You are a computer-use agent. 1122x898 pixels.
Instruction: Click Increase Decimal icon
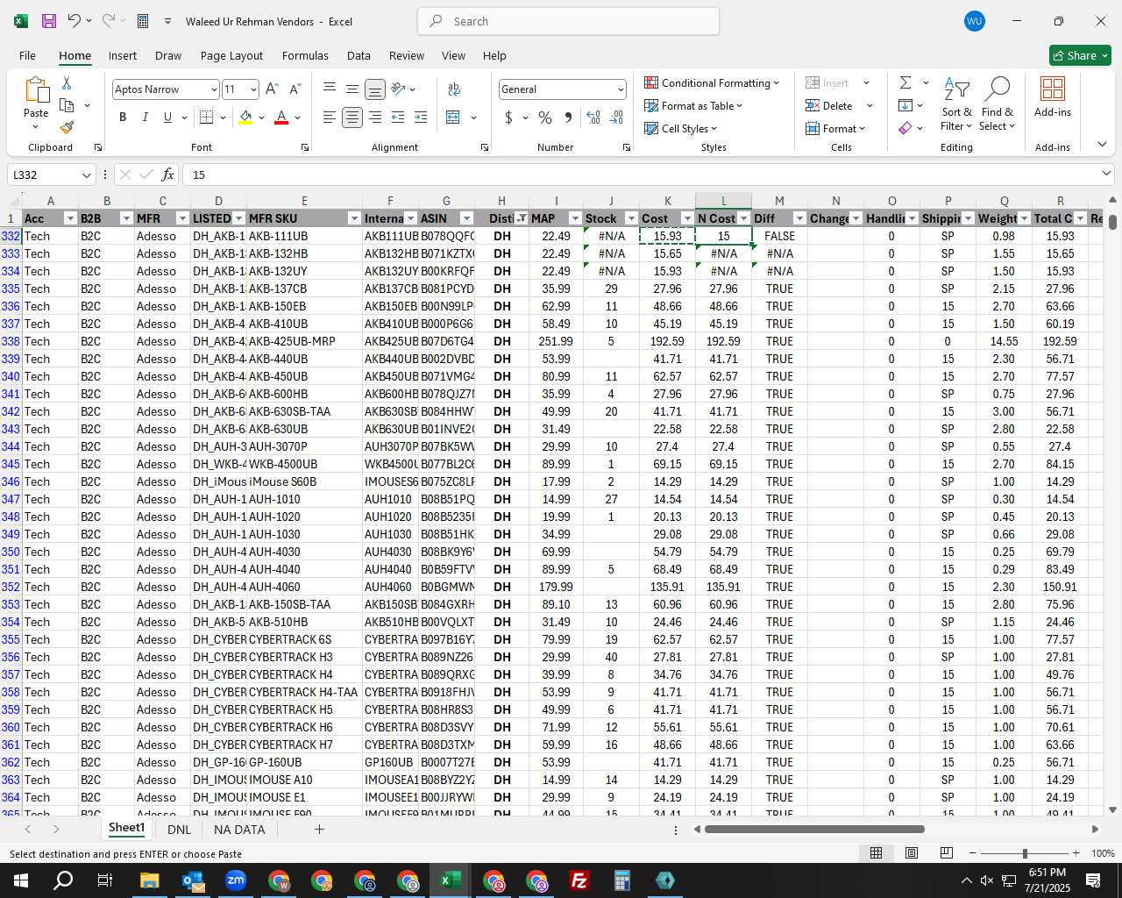[x=593, y=117]
